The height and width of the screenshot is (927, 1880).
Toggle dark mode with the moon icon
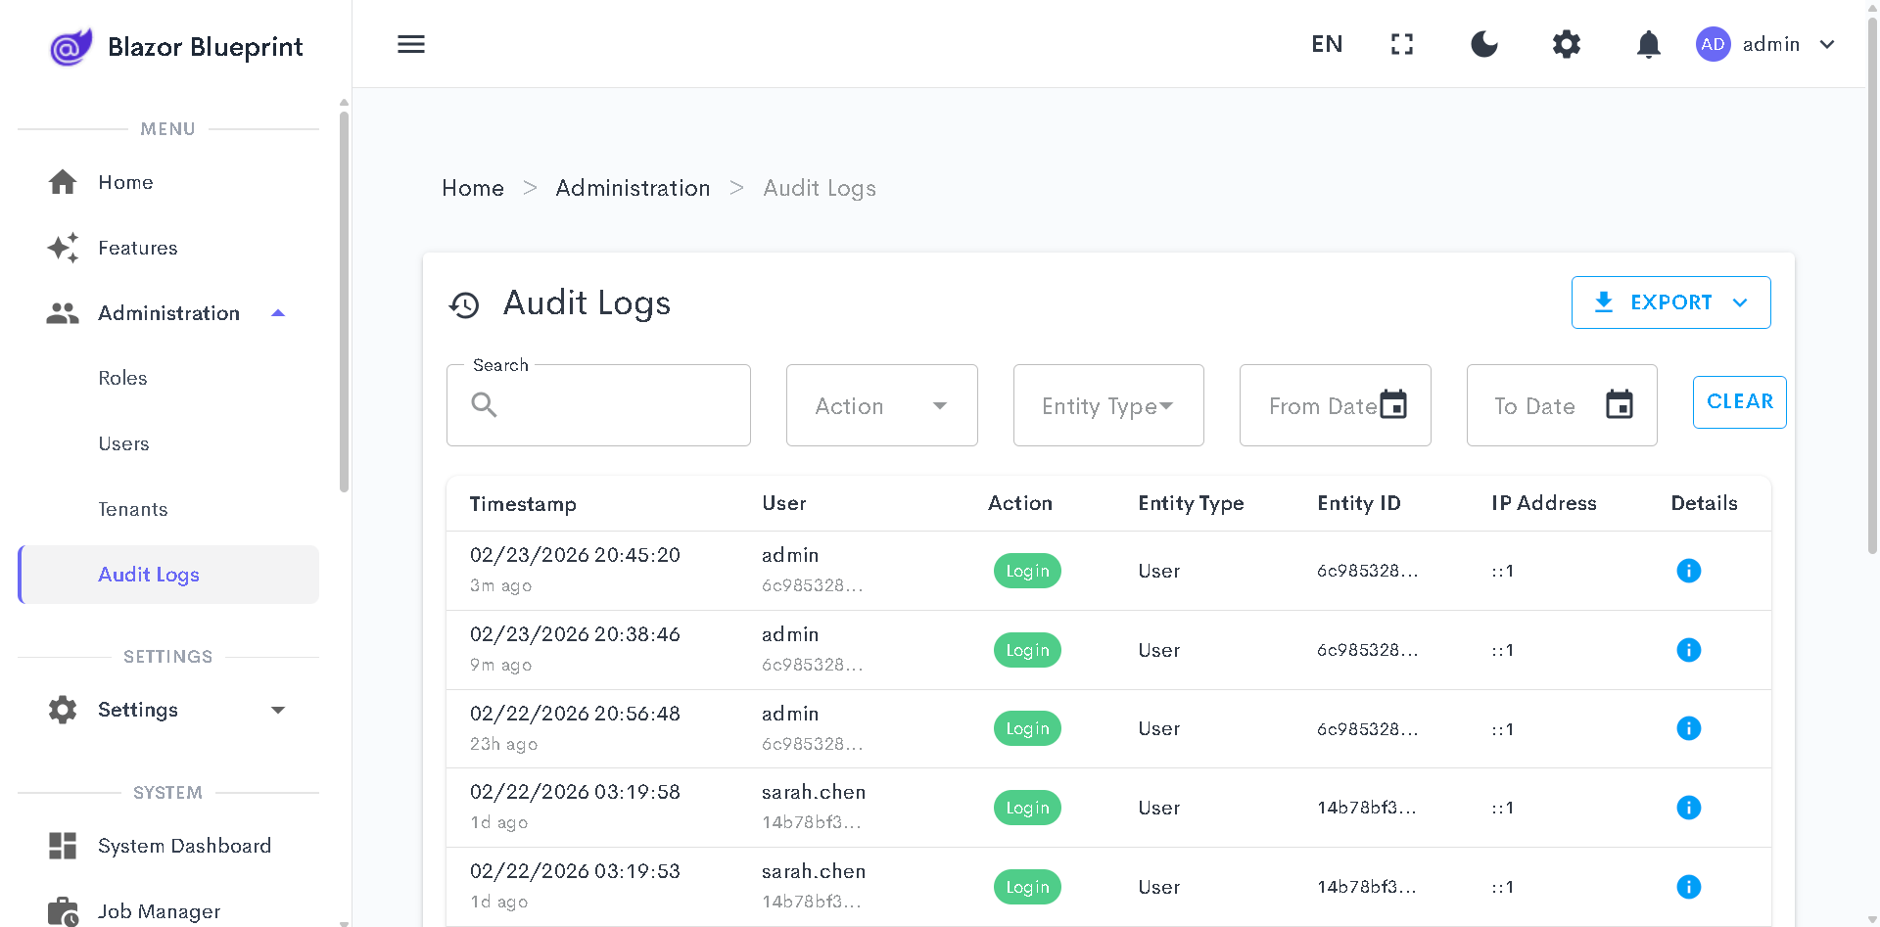pyautogui.click(x=1483, y=44)
